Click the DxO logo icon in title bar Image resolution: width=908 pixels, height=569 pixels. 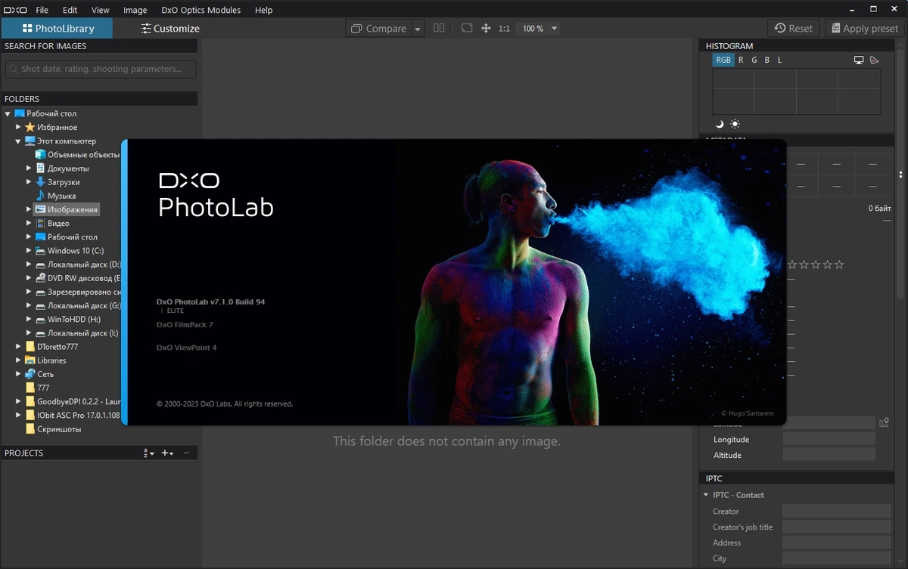click(14, 10)
